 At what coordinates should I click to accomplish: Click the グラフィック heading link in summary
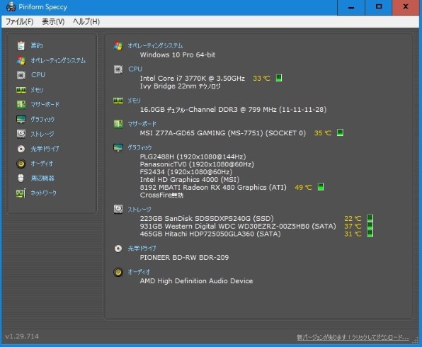click(139, 147)
